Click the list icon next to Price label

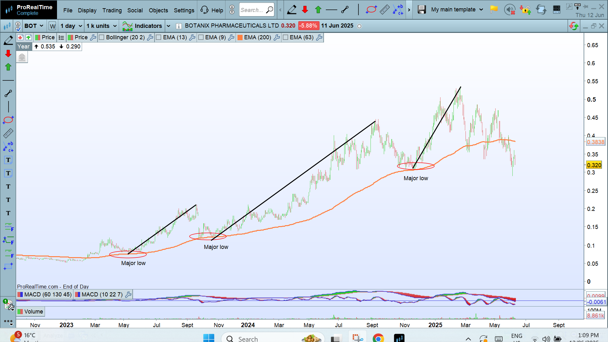61,37
